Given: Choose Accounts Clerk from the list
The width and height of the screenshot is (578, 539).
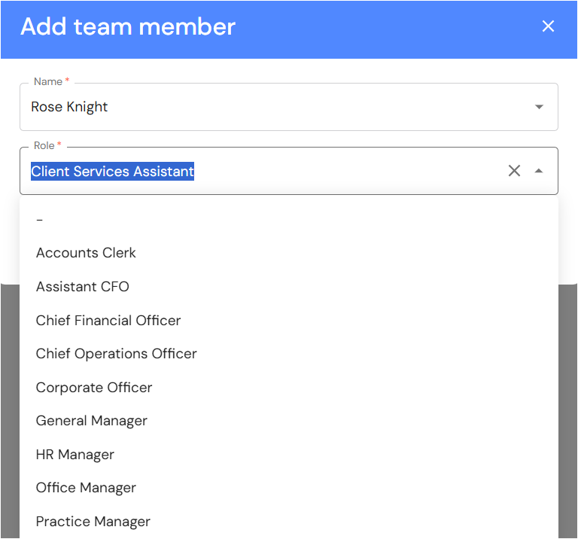Looking at the screenshot, I should pyautogui.click(x=86, y=253).
